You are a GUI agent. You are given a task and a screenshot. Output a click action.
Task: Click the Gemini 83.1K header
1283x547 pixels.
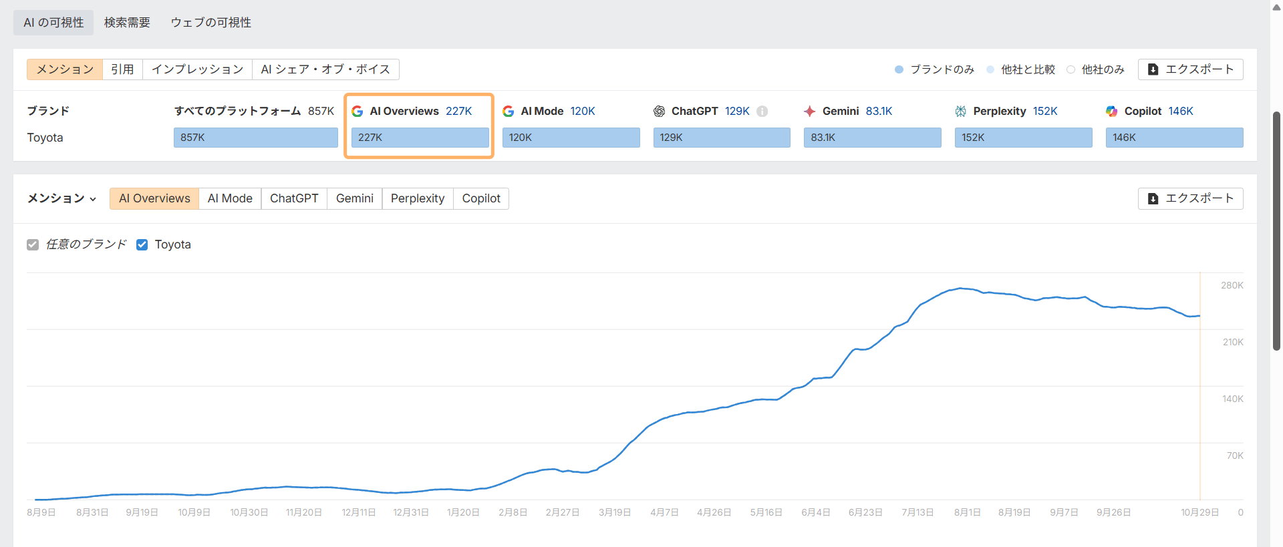[849, 112]
